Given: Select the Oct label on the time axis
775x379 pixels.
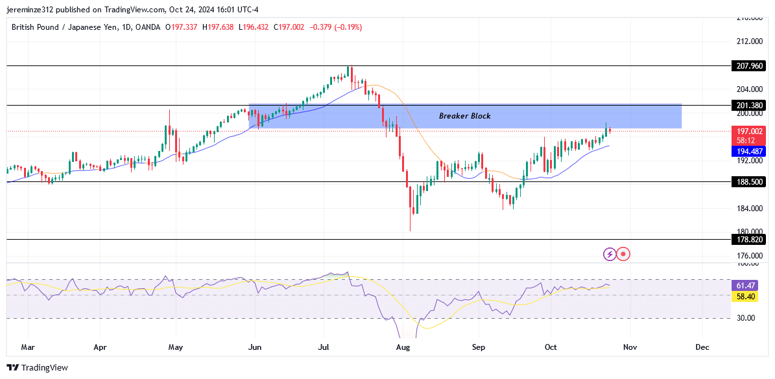Looking at the screenshot, I should click(550, 347).
